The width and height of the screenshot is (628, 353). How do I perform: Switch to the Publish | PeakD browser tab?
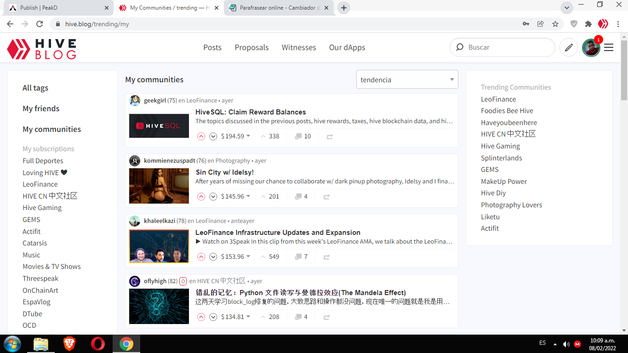coord(58,8)
